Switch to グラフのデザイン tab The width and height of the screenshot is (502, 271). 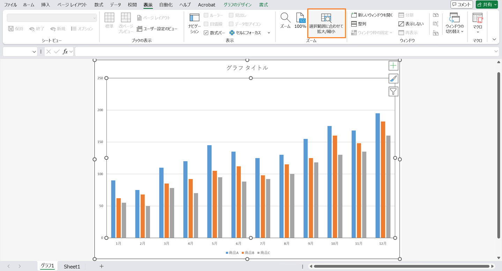tap(237, 5)
